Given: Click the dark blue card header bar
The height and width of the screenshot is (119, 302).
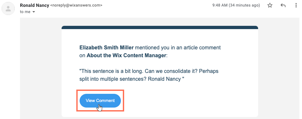Looking at the screenshot, I should tap(160, 27).
